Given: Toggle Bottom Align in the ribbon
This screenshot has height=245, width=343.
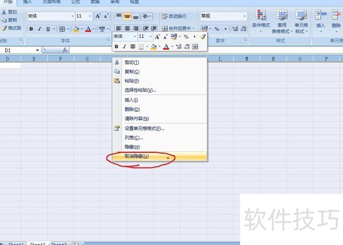Looking at the screenshot, I should pyautogui.click(x=136, y=16).
